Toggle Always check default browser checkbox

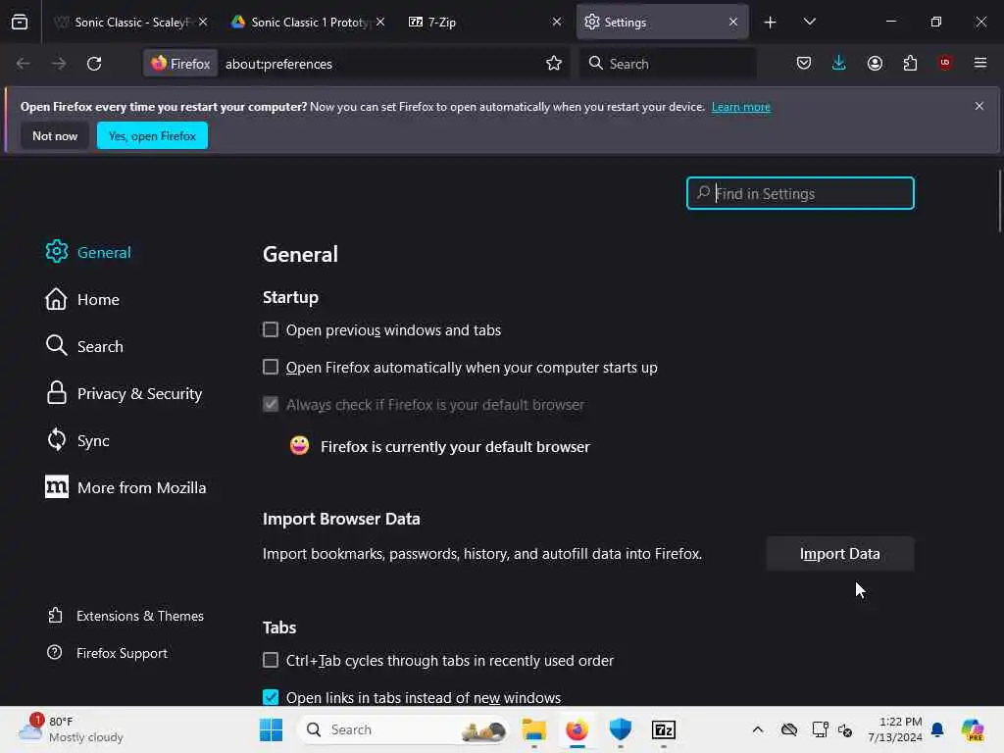pyautogui.click(x=271, y=404)
